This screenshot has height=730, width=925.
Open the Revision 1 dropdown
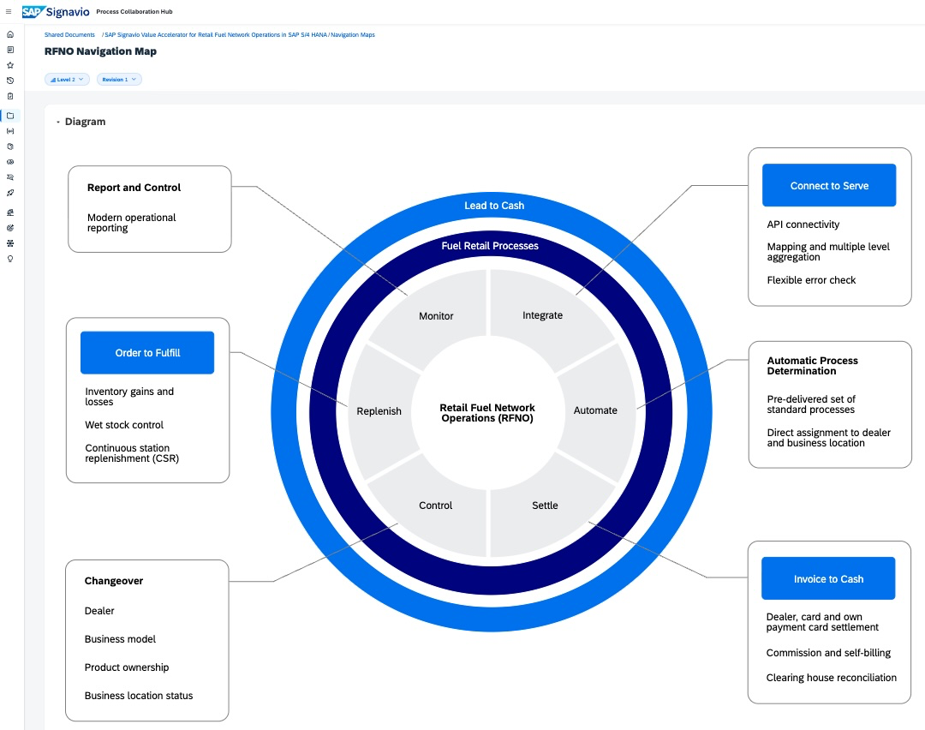(118, 79)
